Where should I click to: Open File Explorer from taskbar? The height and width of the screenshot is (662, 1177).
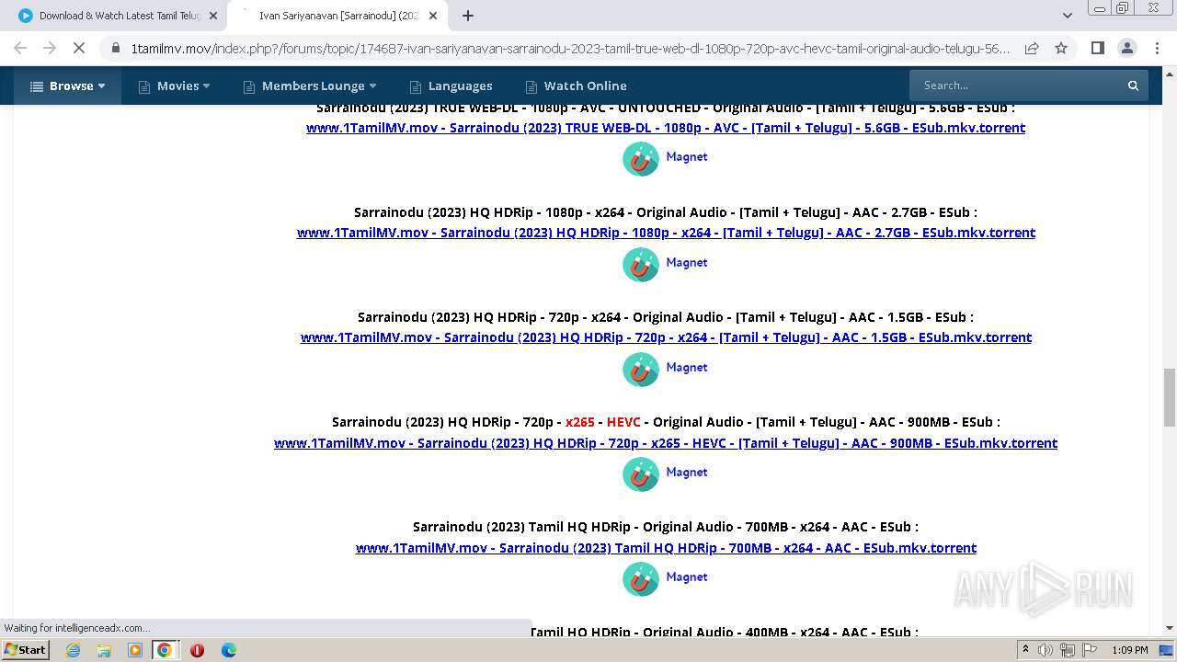coord(104,650)
